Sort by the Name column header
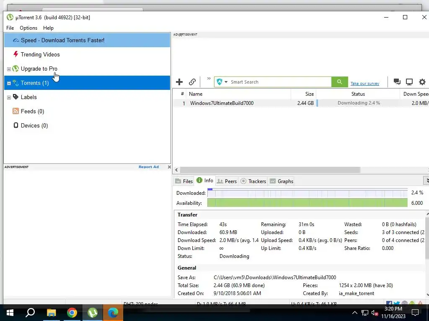The height and width of the screenshot is (321, 429). (238, 94)
